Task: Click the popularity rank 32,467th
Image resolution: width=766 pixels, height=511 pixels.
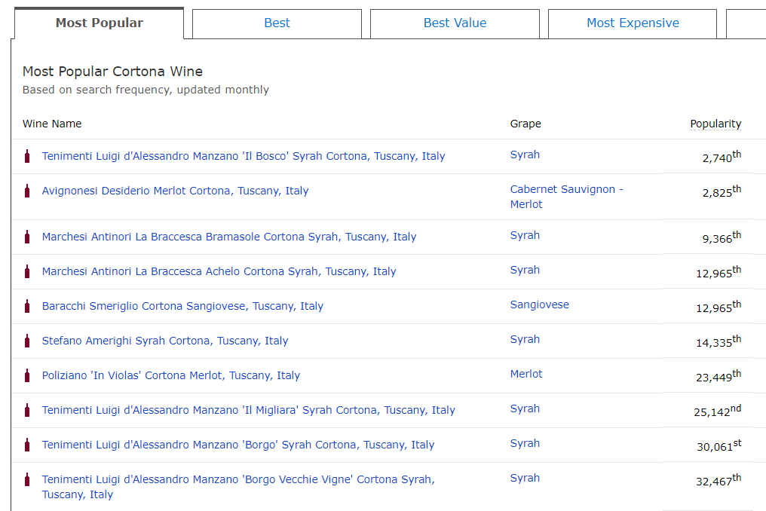Action: point(719,480)
